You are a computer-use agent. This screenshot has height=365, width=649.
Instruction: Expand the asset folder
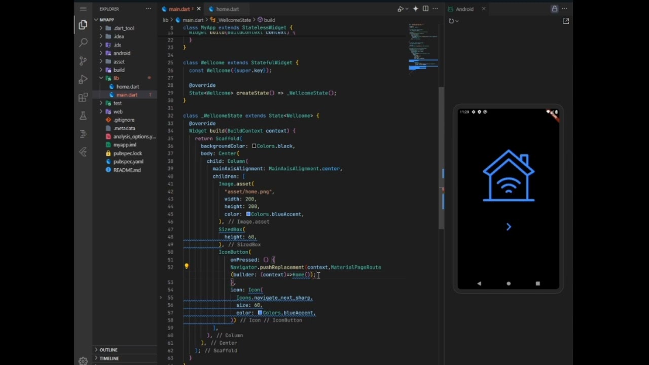pos(119,62)
